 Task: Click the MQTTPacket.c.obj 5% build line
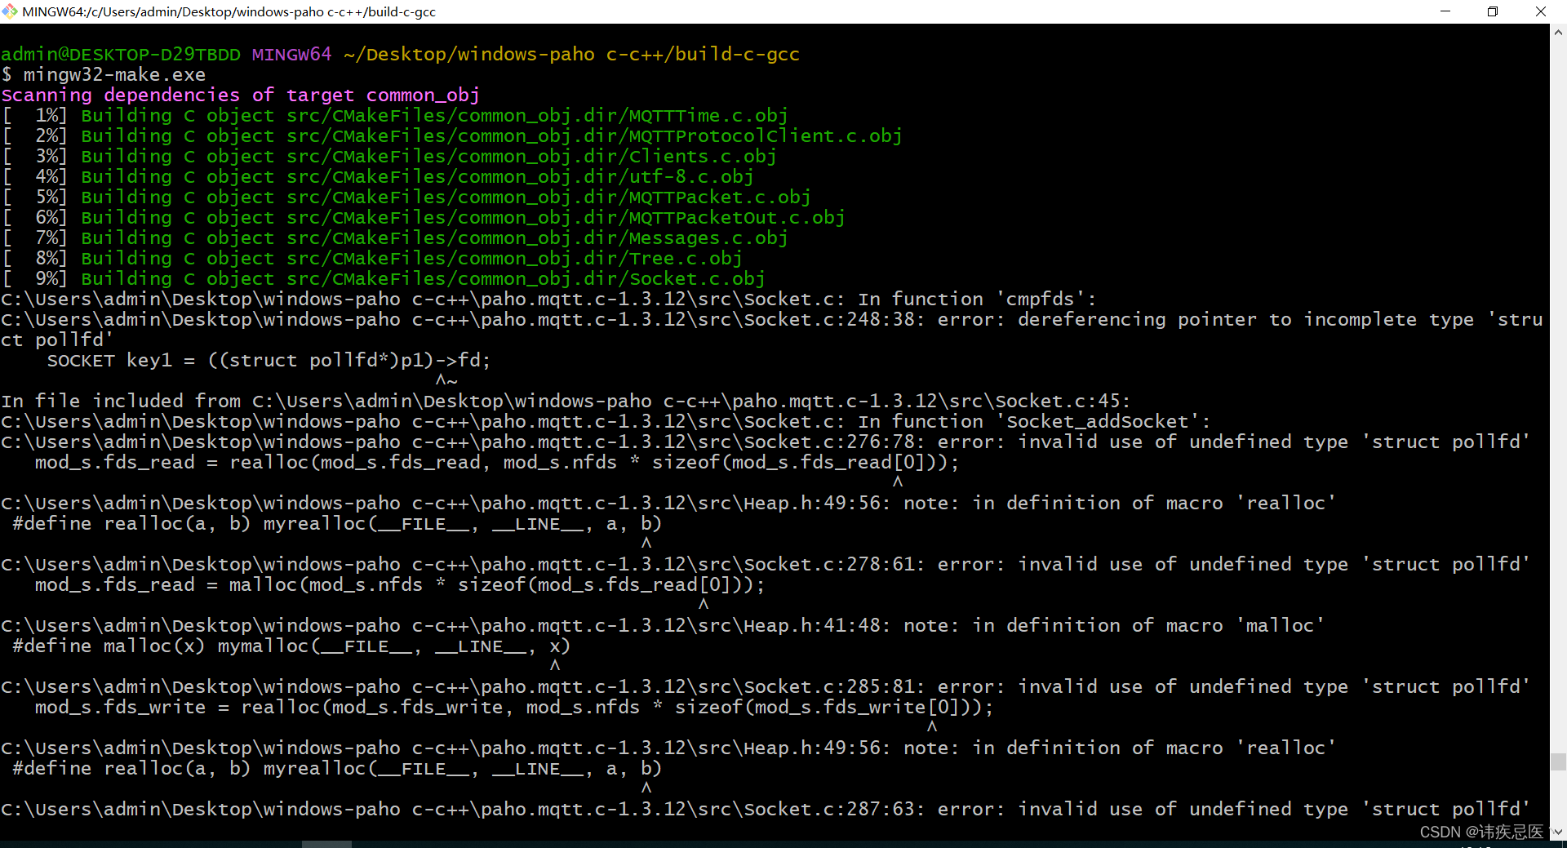(x=406, y=198)
